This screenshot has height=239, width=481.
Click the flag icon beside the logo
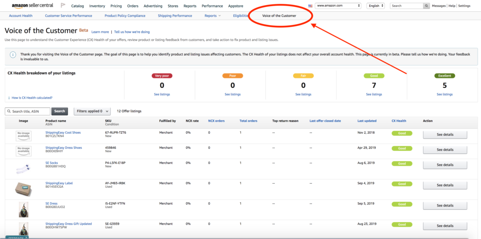point(63,6)
